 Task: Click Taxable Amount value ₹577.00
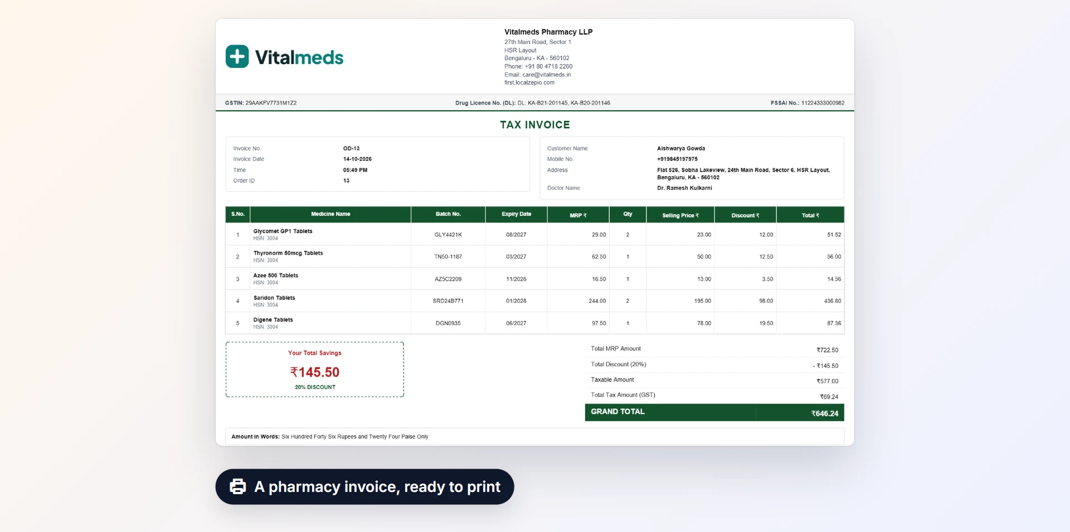point(827,382)
